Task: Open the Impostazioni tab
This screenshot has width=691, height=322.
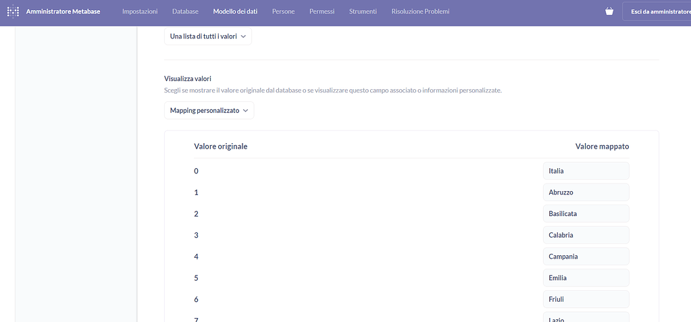Action: pyautogui.click(x=140, y=11)
